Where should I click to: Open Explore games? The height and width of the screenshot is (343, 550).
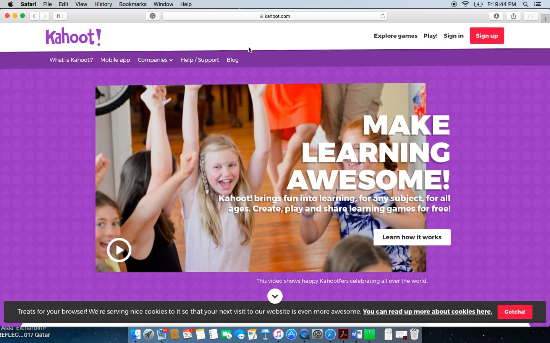coord(395,35)
